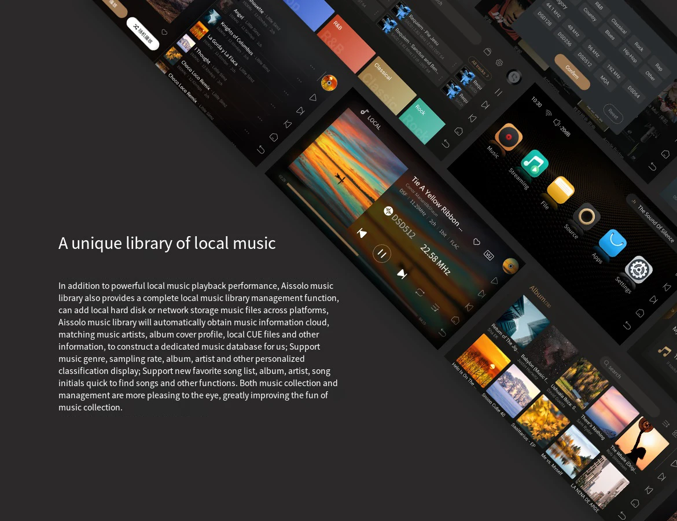Toggle the MQA filter chip
Viewport: 677px width, 521px height.
[605, 80]
